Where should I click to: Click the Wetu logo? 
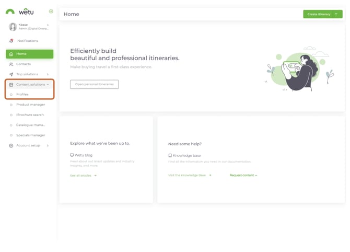pos(20,12)
